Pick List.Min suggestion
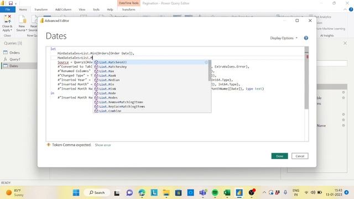This screenshot has height=199, width=354. coord(150,85)
